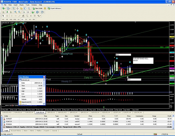Switch to candlestick chart type
175x136 pixels.
[7, 12]
